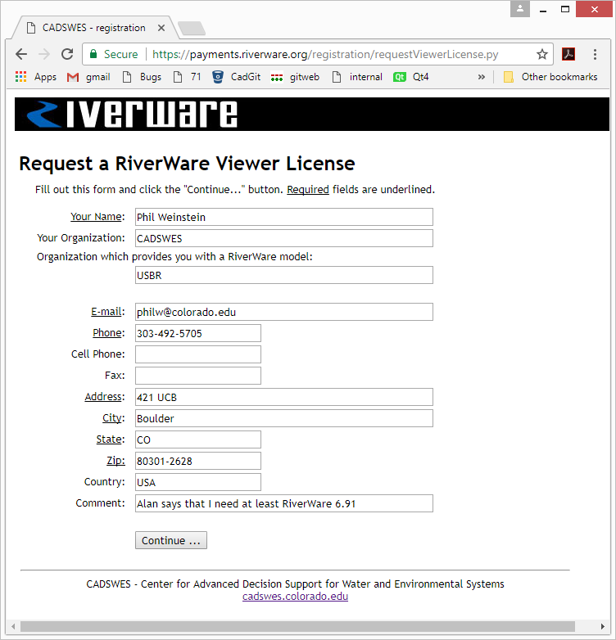
Task: Click the E-mail field
Action: tap(284, 312)
